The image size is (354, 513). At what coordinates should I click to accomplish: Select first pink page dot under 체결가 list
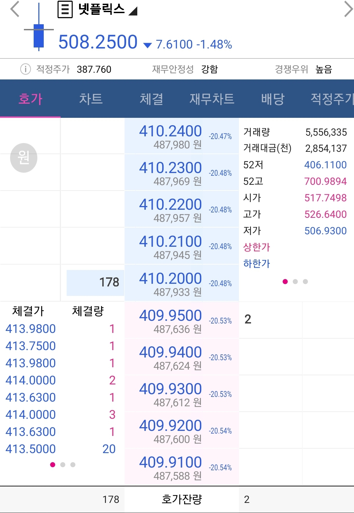pyautogui.click(x=52, y=465)
